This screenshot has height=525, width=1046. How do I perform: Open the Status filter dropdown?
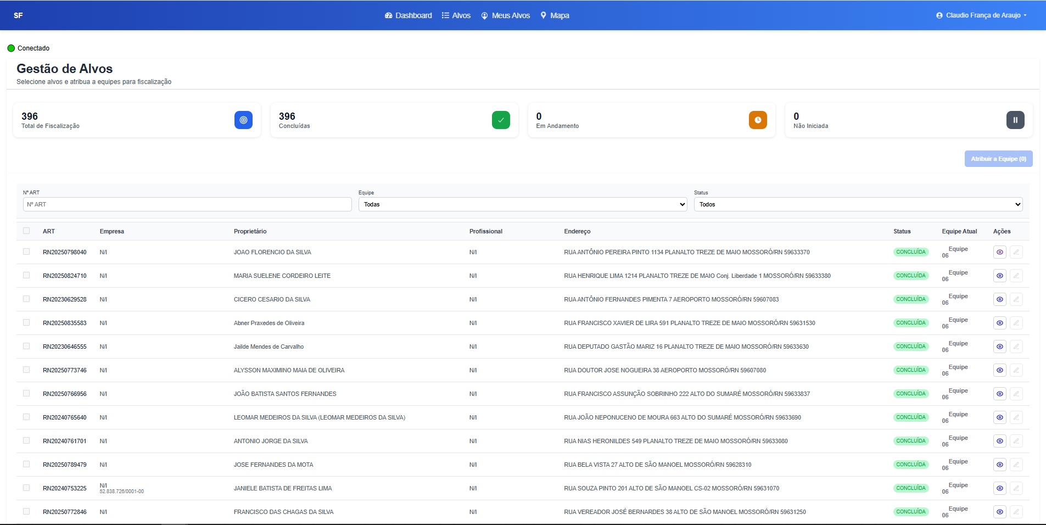point(858,204)
